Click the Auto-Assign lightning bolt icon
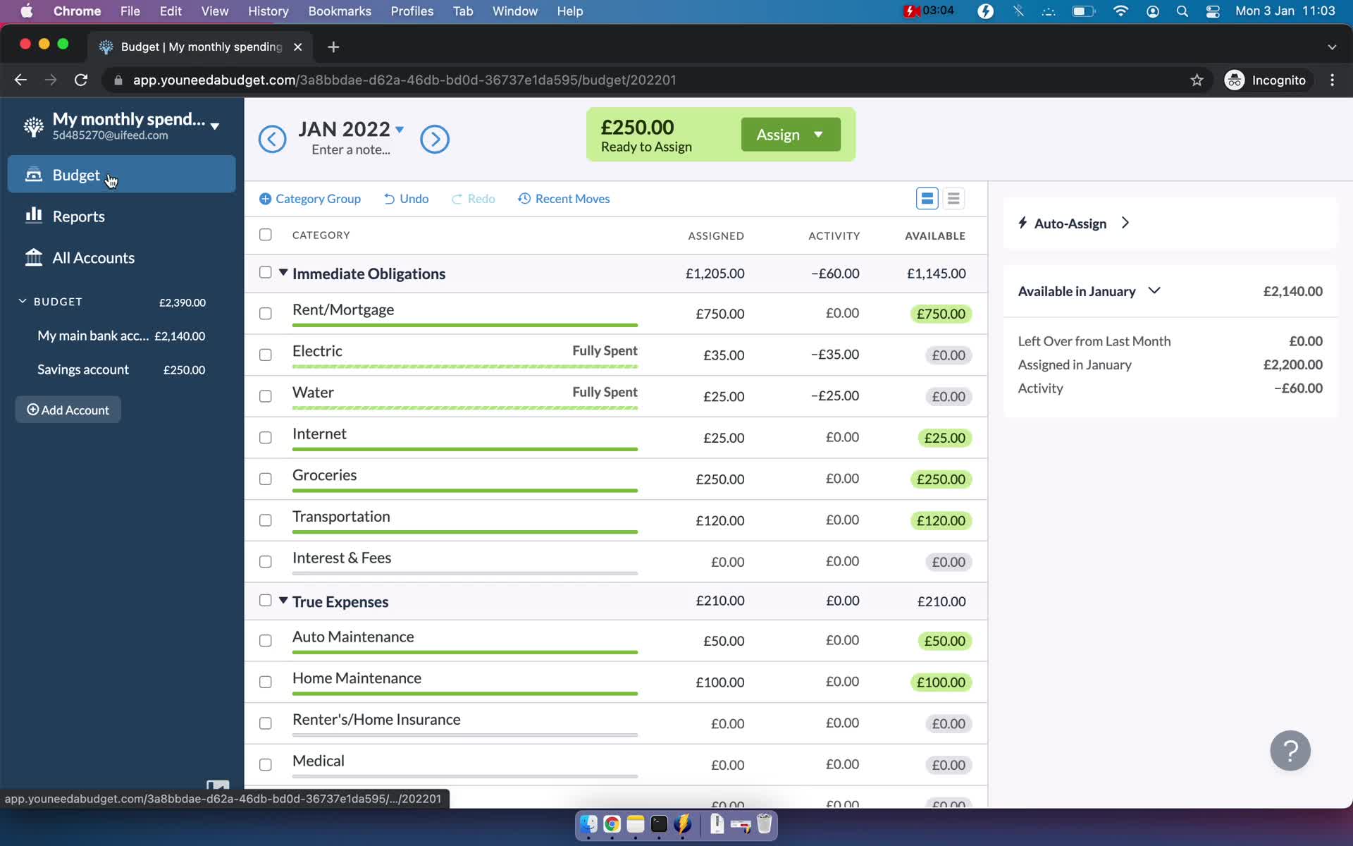1353x846 pixels. 1023,222
